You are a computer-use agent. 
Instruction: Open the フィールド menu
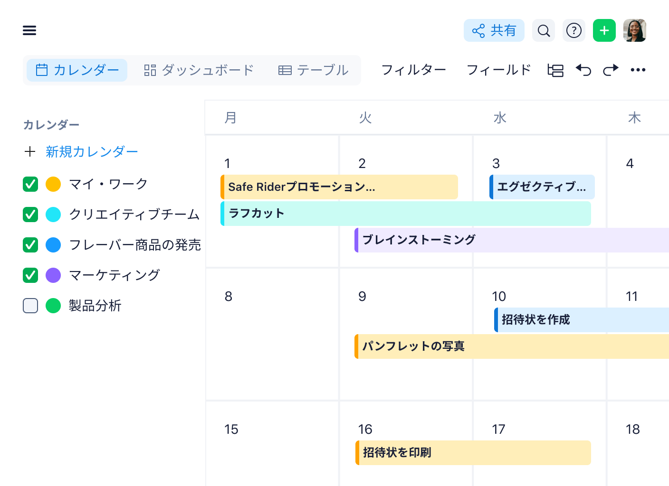(499, 70)
